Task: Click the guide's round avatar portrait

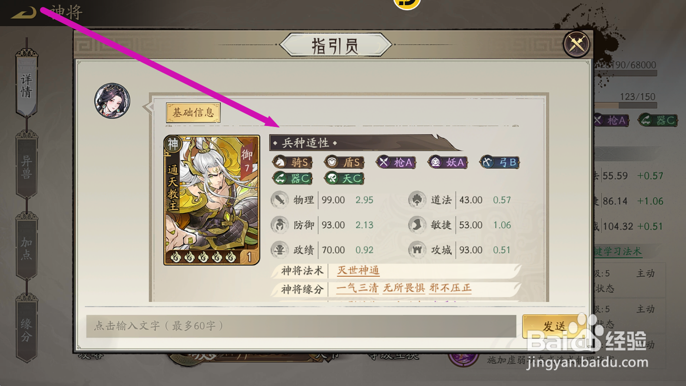Action: (112, 101)
